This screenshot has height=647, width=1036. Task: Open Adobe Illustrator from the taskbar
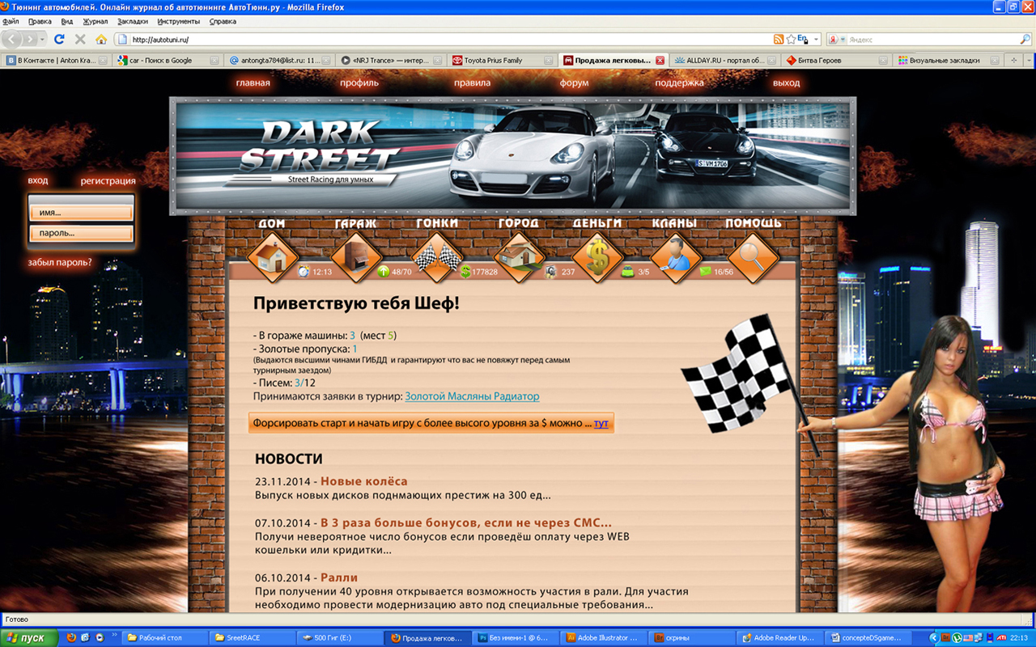[603, 636]
